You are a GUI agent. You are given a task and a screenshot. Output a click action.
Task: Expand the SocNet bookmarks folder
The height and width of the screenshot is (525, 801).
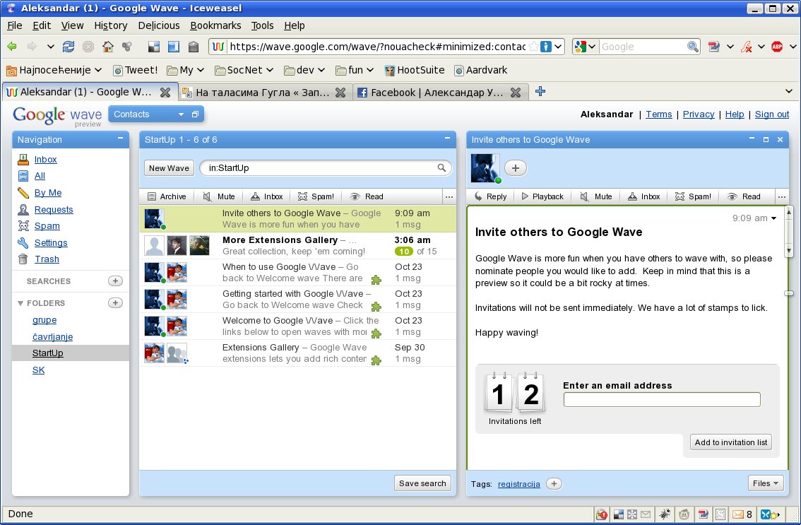tap(244, 70)
